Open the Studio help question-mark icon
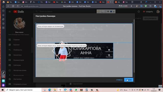 pyautogui.click(x=139, y=11)
